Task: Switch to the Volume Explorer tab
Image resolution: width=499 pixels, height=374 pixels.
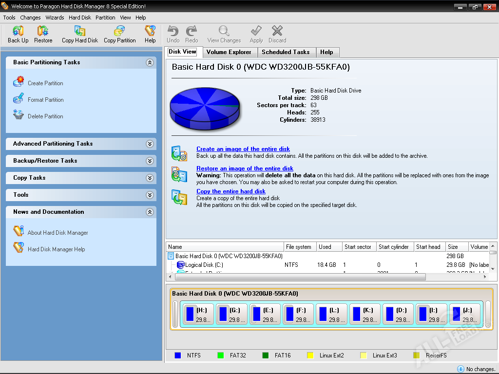Action: click(x=229, y=52)
